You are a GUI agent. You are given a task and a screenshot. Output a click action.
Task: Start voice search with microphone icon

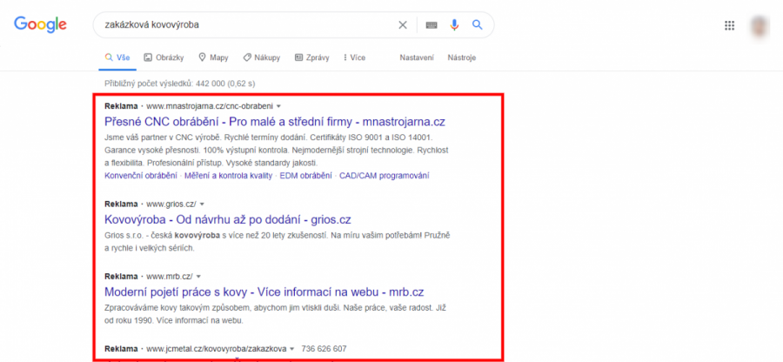[x=454, y=25]
